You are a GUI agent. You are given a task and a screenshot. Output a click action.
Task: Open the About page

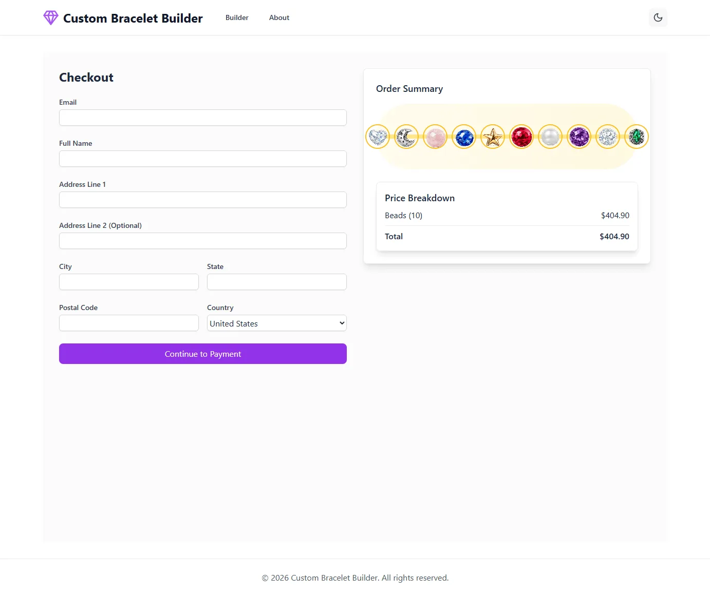point(279,17)
